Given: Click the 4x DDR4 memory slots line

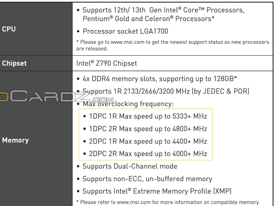Looking at the screenshot, I should coord(159,79).
